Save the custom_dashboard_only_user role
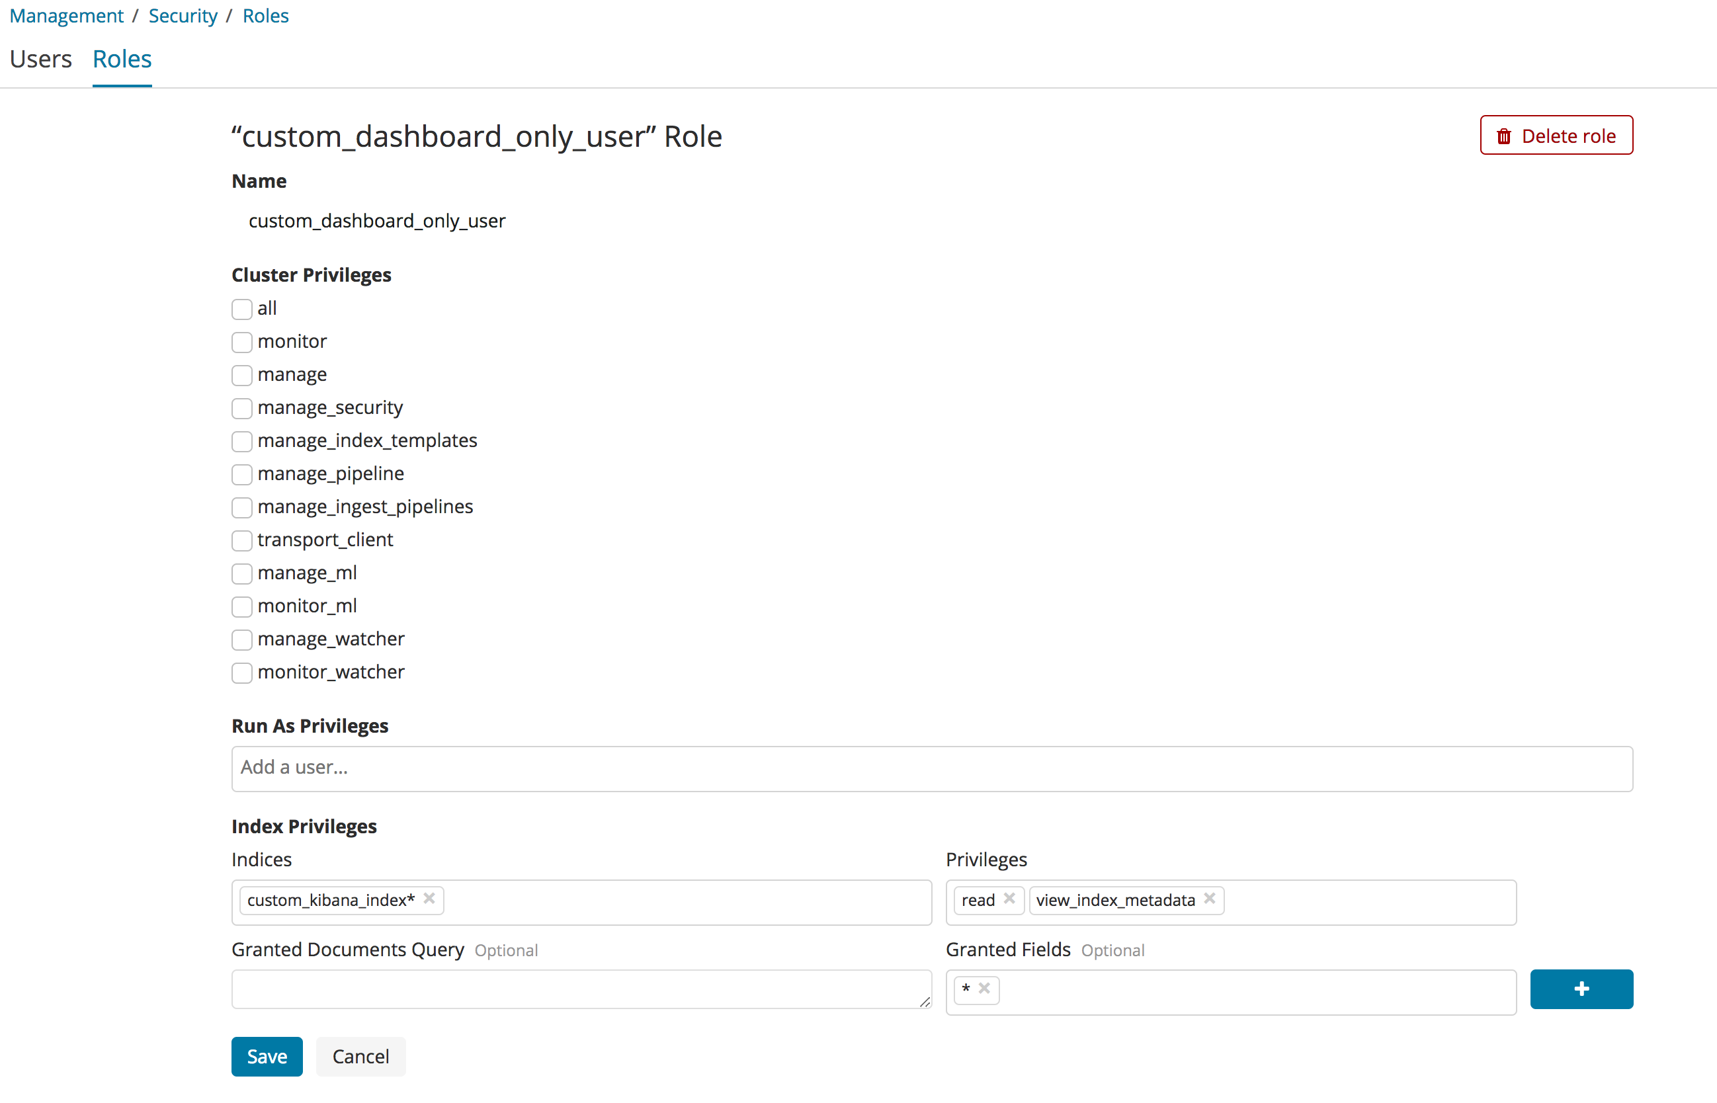1717x1103 pixels. [267, 1056]
